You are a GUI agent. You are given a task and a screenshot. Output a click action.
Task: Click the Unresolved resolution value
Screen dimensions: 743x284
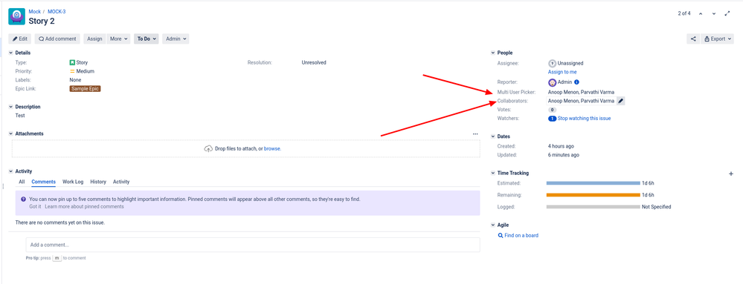(314, 62)
